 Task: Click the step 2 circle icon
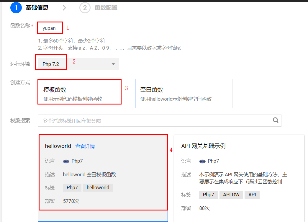(x=85, y=8)
